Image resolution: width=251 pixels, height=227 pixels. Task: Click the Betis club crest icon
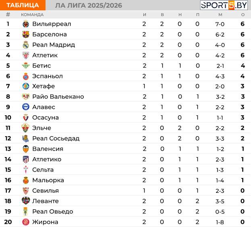[x=26, y=65]
